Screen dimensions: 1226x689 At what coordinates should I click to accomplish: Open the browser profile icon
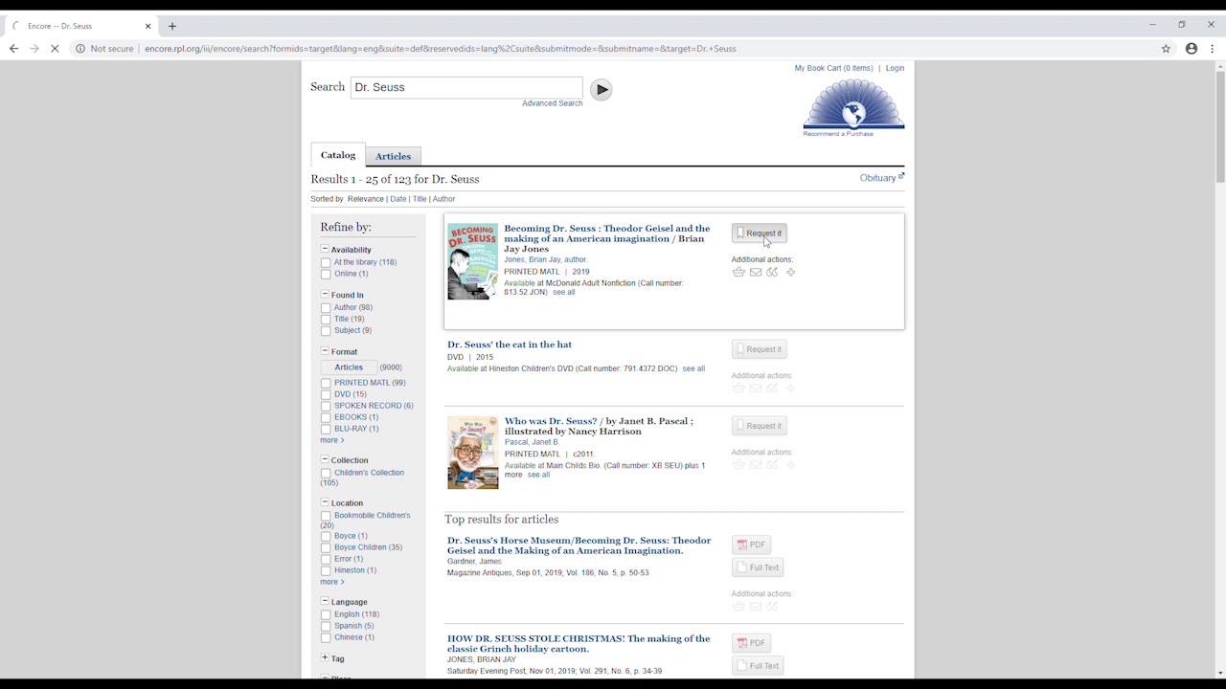click(1192, 49)
